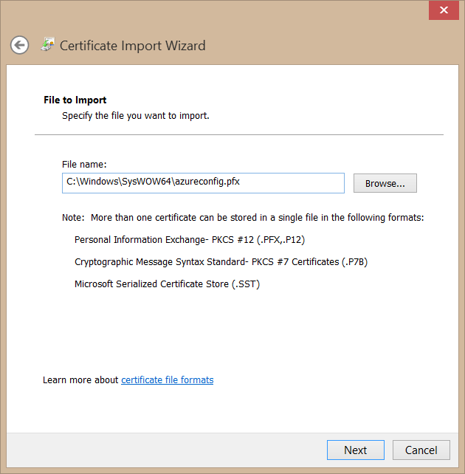Image resolution: width=465 pixels, height=474 pixels.
Task: Click the separator line below the heading
Action: [238, 134]
